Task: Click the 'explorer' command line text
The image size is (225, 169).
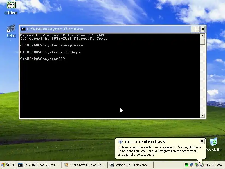Action: [74, 45]
